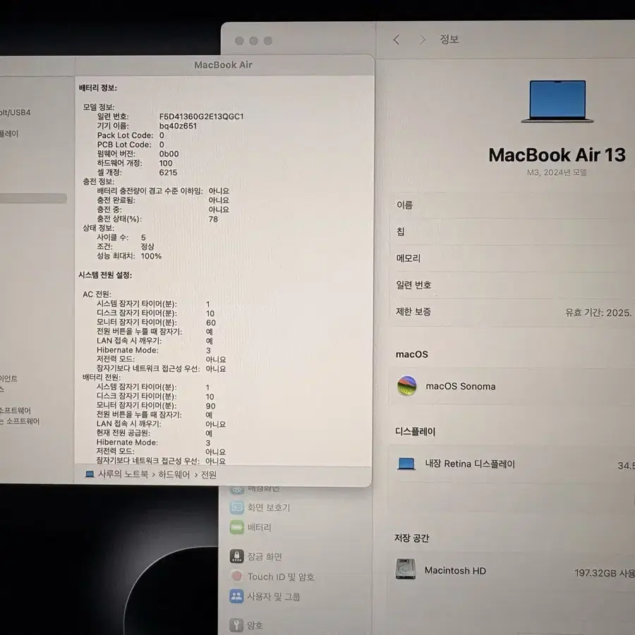Click the 정보 title in settings toolbar
This screenshot has height=635, width=635.
(449, 40)
